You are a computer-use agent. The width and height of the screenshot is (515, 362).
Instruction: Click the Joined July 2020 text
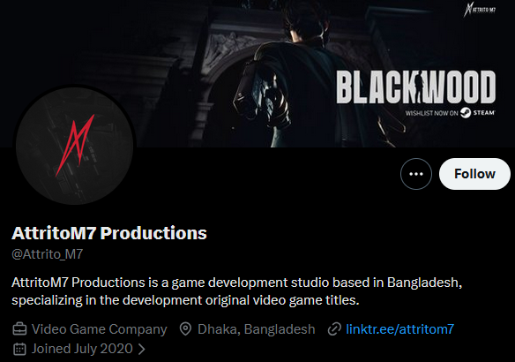tap(82, 349)
